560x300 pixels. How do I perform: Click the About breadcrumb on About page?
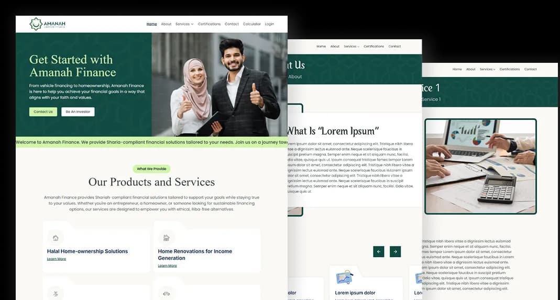click(x=295, y=77)
